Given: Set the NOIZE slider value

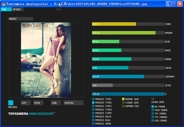Looking at the screenshot, I should pyautogui.click(x=128, y=50).
